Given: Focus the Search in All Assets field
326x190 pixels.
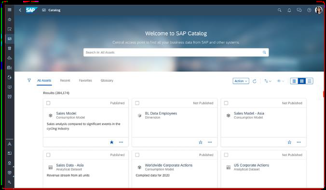Looking at the screenshot, I should coord(176,53).
